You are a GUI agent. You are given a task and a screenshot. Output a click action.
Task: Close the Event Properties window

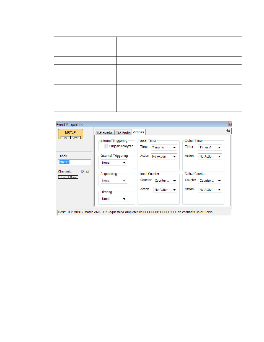pyautogui.click(x=230, y=124)
